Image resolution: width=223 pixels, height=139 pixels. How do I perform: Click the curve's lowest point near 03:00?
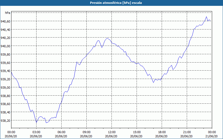tap(37, 122)
